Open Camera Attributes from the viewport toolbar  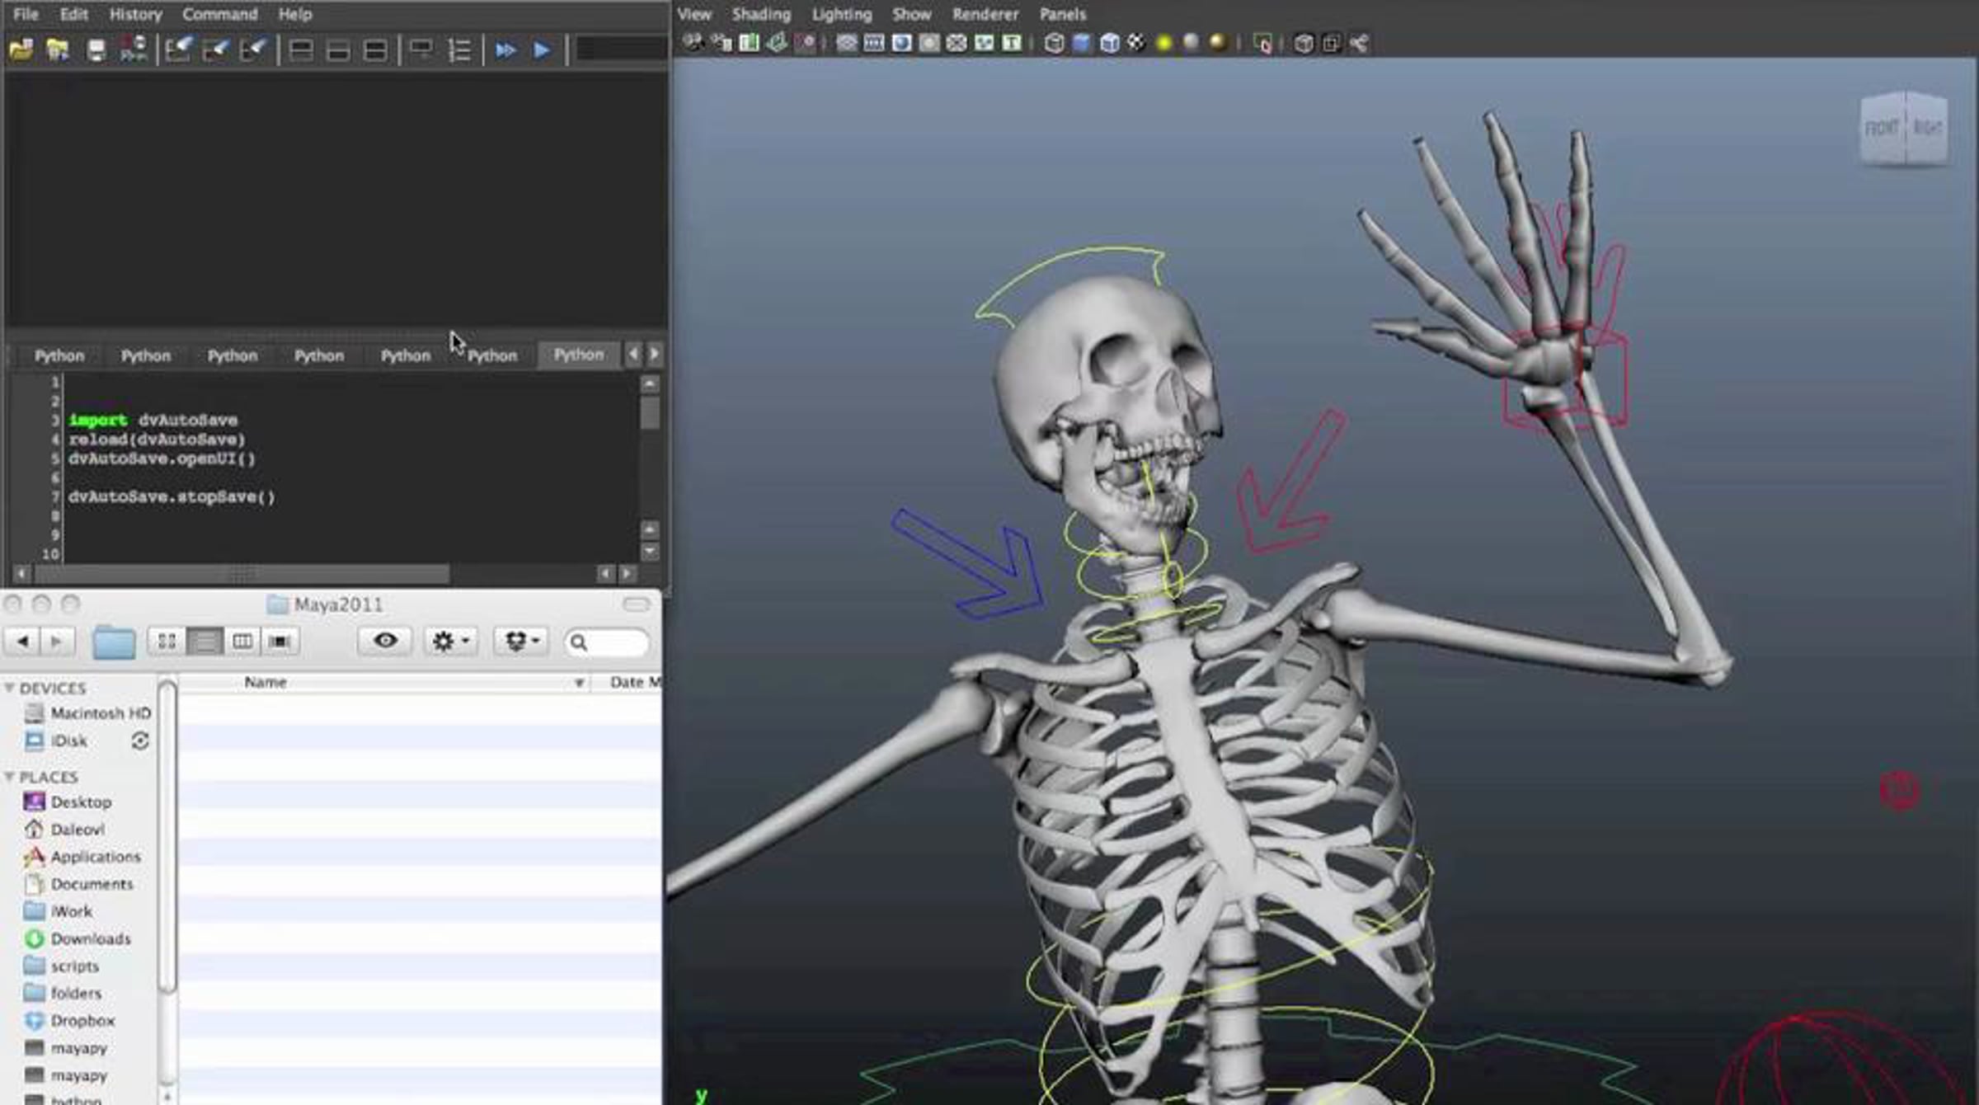click(722, 42)
